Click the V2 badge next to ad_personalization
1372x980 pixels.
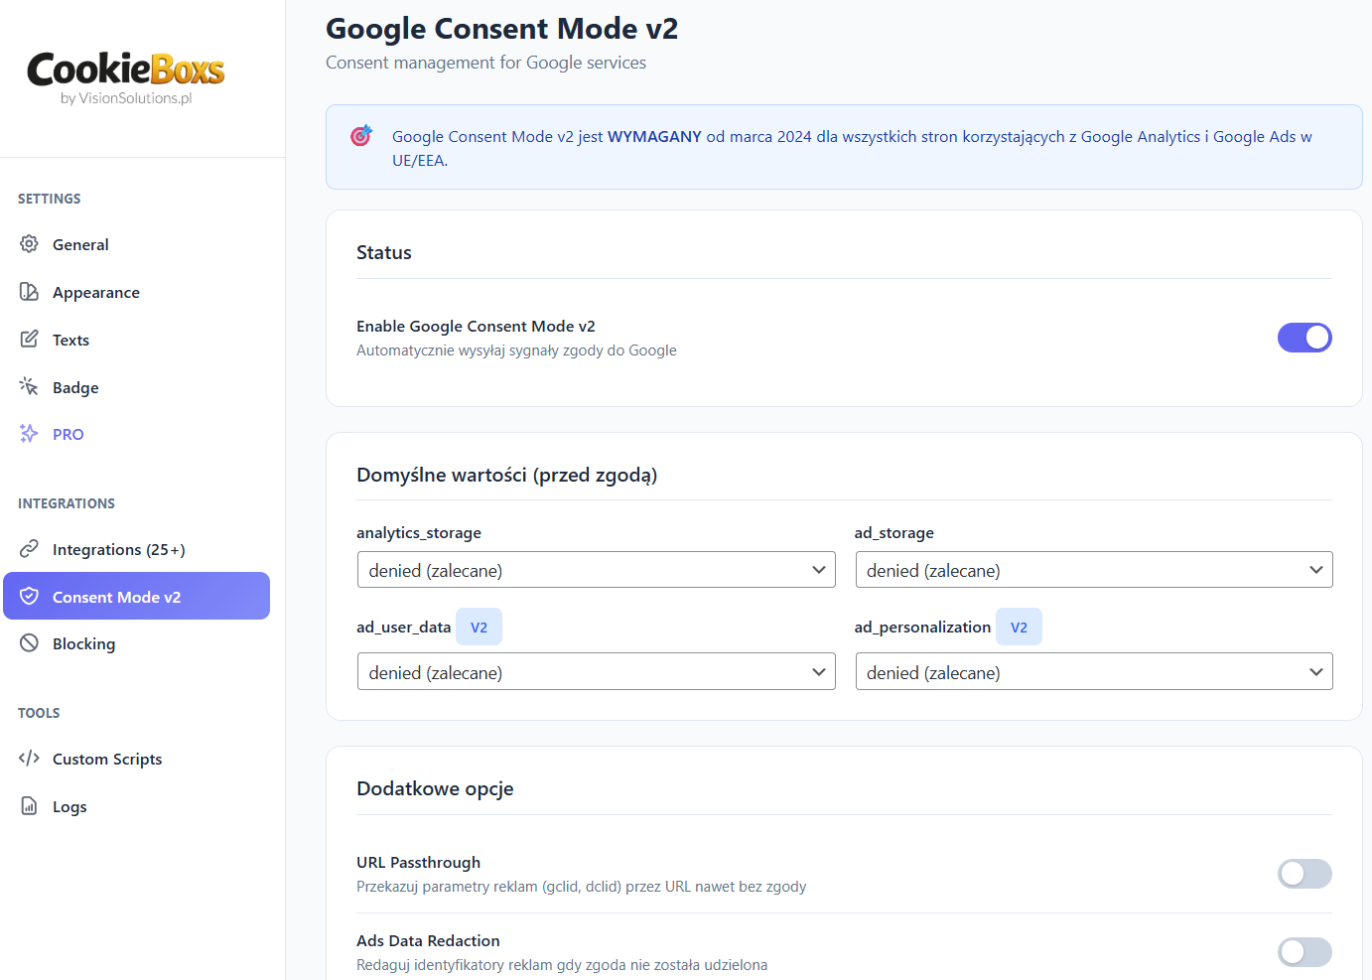point(1019,626)
